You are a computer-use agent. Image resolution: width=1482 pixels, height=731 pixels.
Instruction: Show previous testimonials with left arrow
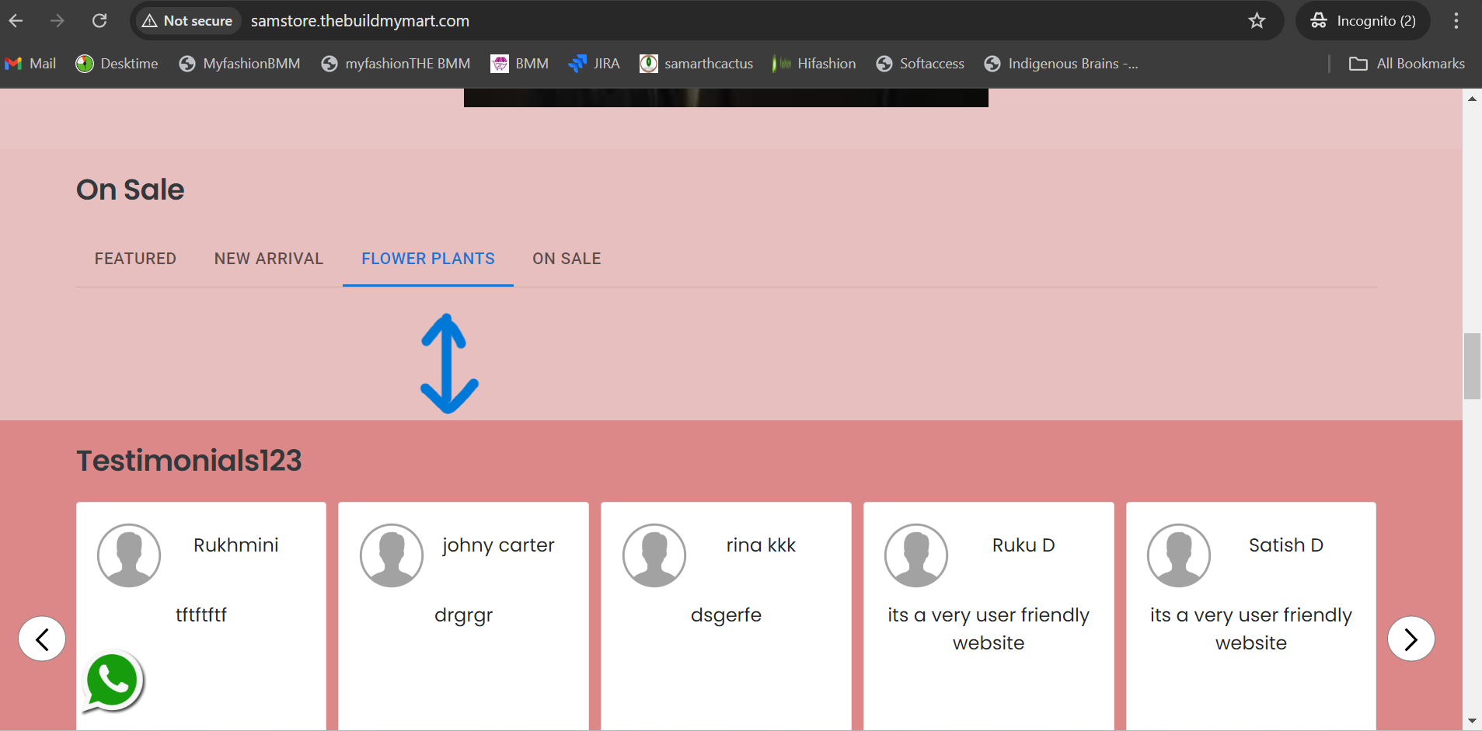42,639
